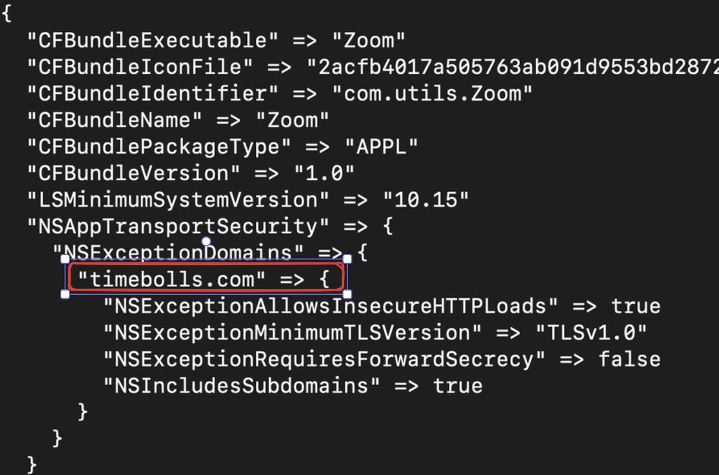The height and width of the screenshot is (475, 719).
Task: Click the top-right resize handle of the selection
Action: click(x=347, y=259)
